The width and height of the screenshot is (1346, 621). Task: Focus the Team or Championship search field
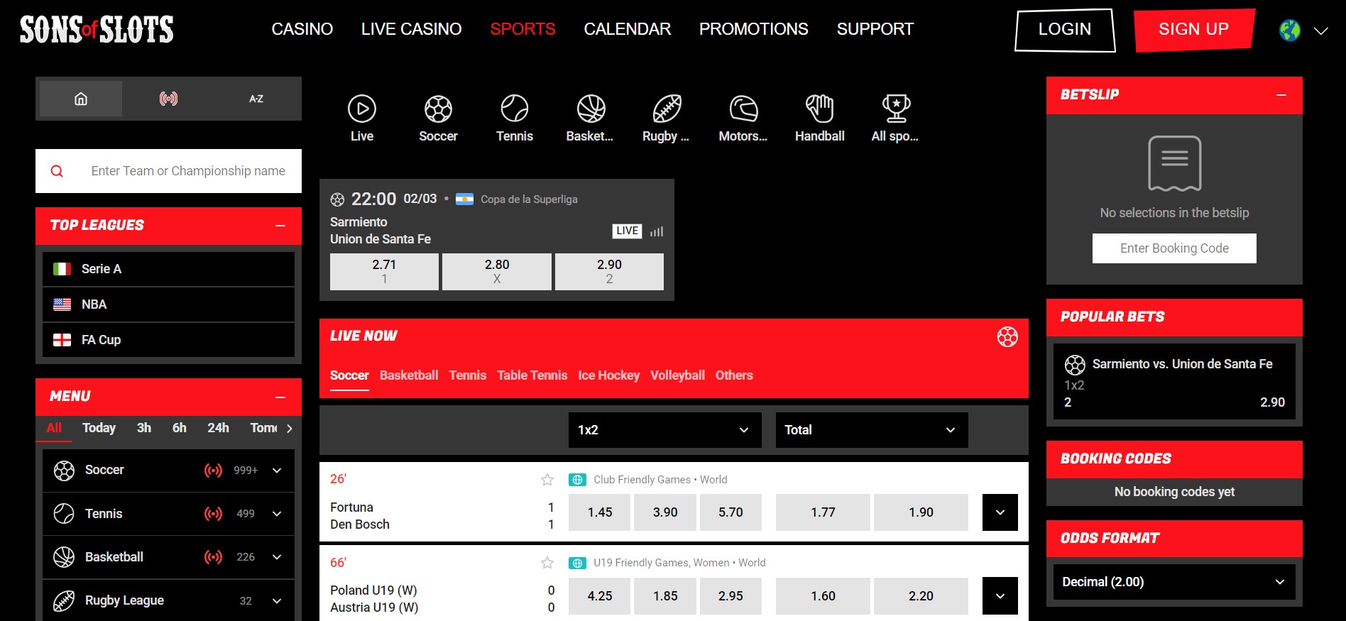[x=168, y=171]
